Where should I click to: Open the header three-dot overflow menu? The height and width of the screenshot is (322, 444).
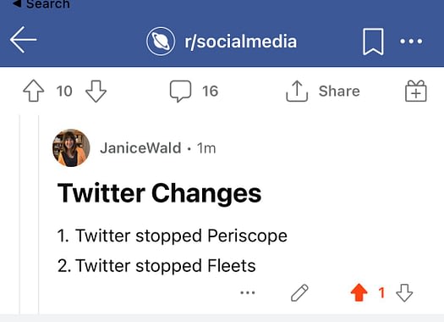pyautogui.click(x=411, y=42)
